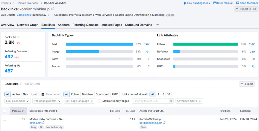Open the 2.6K Follow links count
The height and width of the screenshot is (131, 259).
252,44
